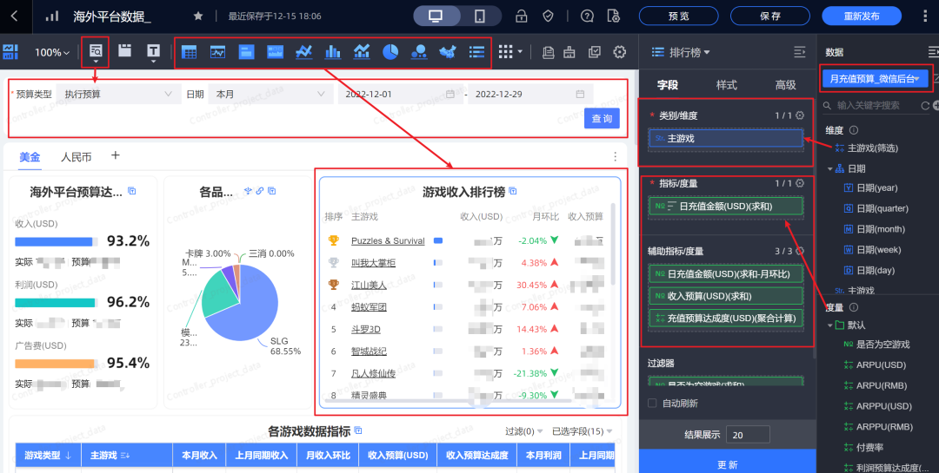Viewport: 939px width, 473px height.
Task: Insert a tab container from the toolbar
Action: (x=124, y=51)
